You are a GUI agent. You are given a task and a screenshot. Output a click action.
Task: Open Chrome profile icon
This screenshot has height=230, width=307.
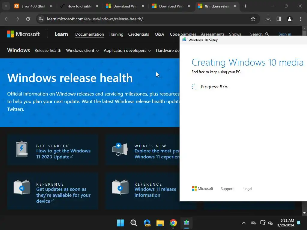click(290, 19)
